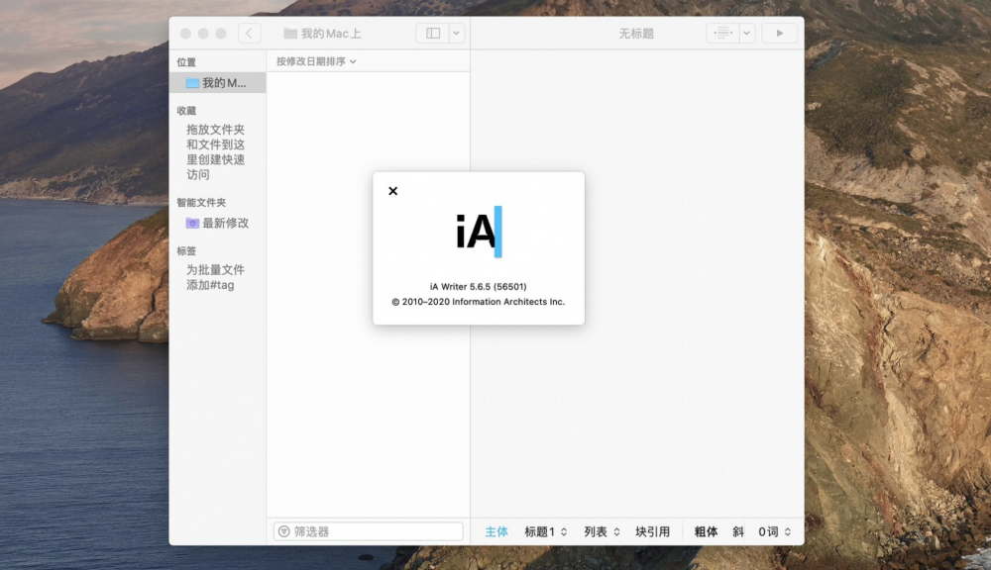
Task: Open the 标题1 heading stepper
Action: (545, 531)
